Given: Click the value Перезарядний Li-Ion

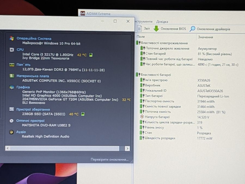Looking at the screenshot, I should (x=213, y=96).
